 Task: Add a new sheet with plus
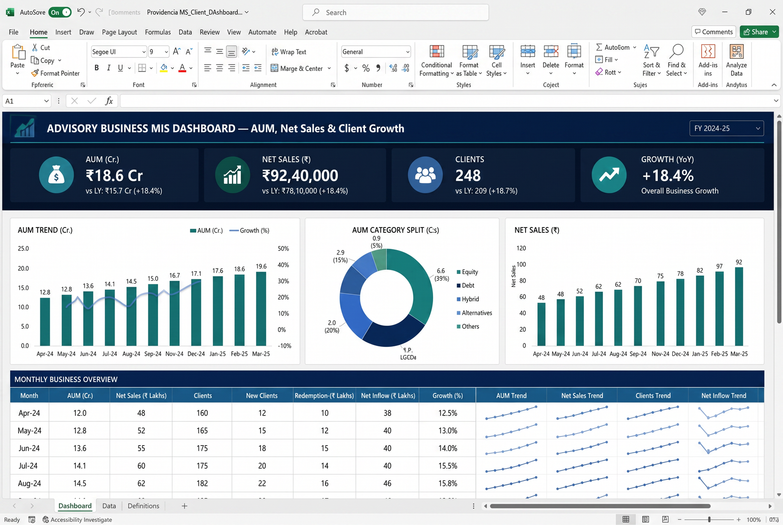click(x=184, y=506)
